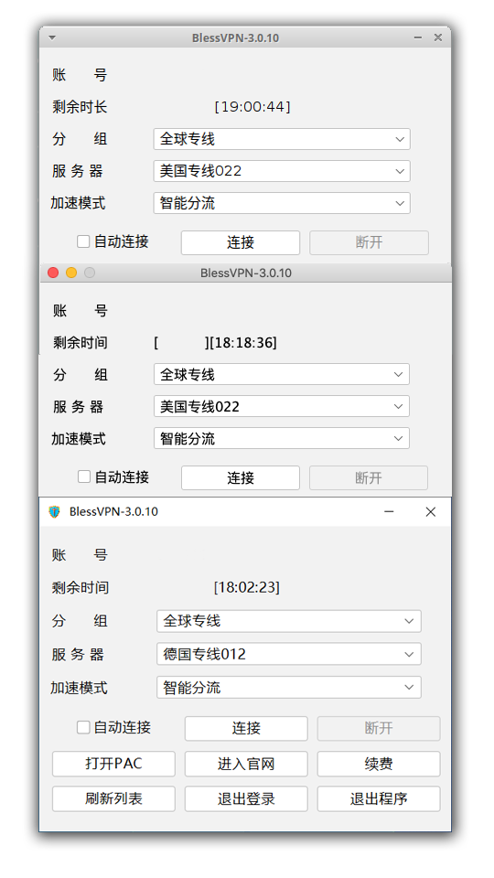Click the 续费 renew button
The width and height of the screenshot is (494, 878).
(379, 764)
